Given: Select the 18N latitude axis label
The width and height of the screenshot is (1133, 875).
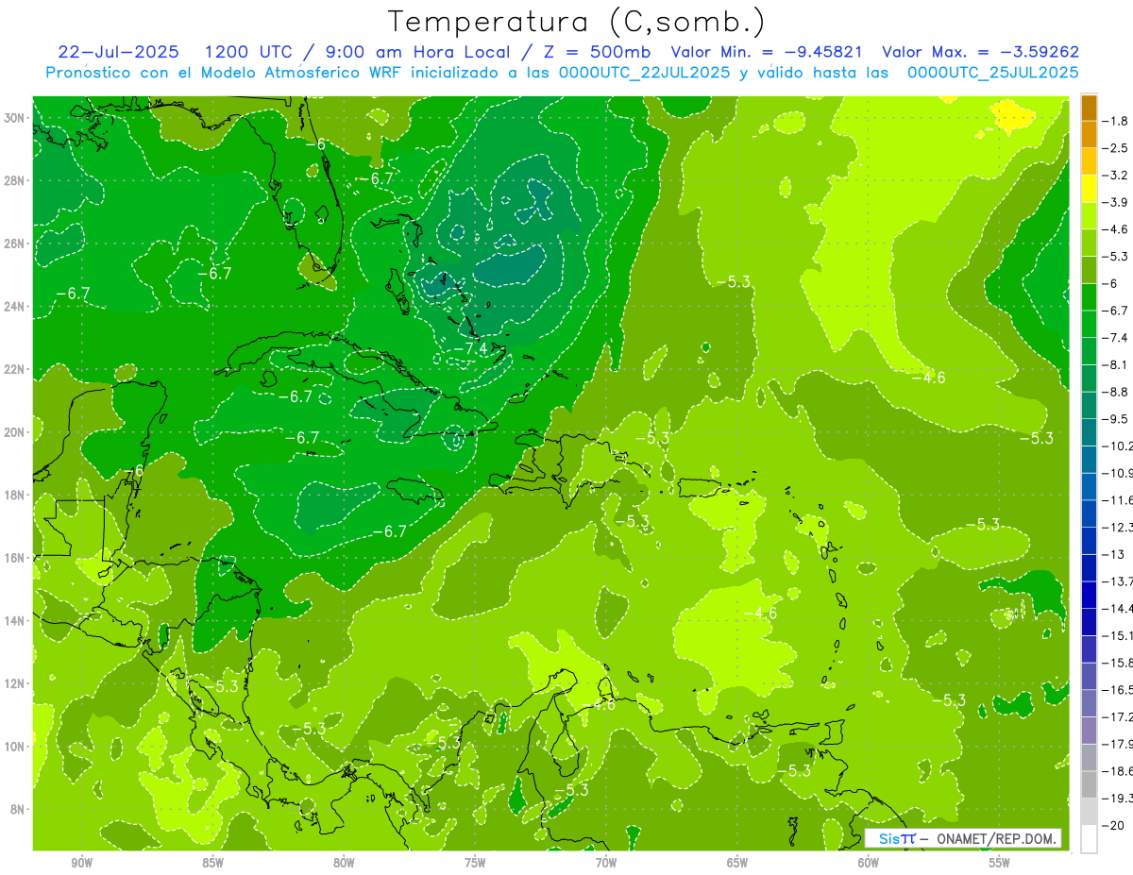Looking at the screenshot, I should (16, 495).
